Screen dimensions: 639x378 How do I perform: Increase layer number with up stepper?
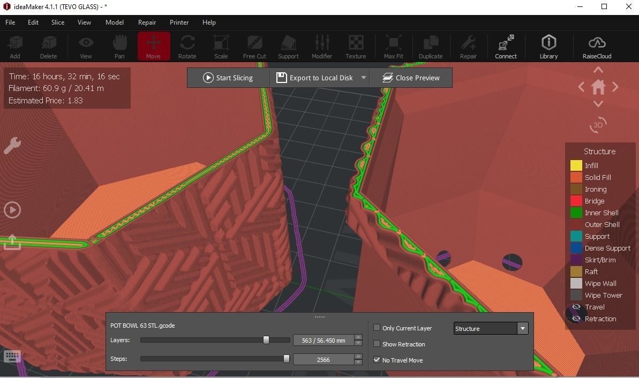(x=358, y=337)
